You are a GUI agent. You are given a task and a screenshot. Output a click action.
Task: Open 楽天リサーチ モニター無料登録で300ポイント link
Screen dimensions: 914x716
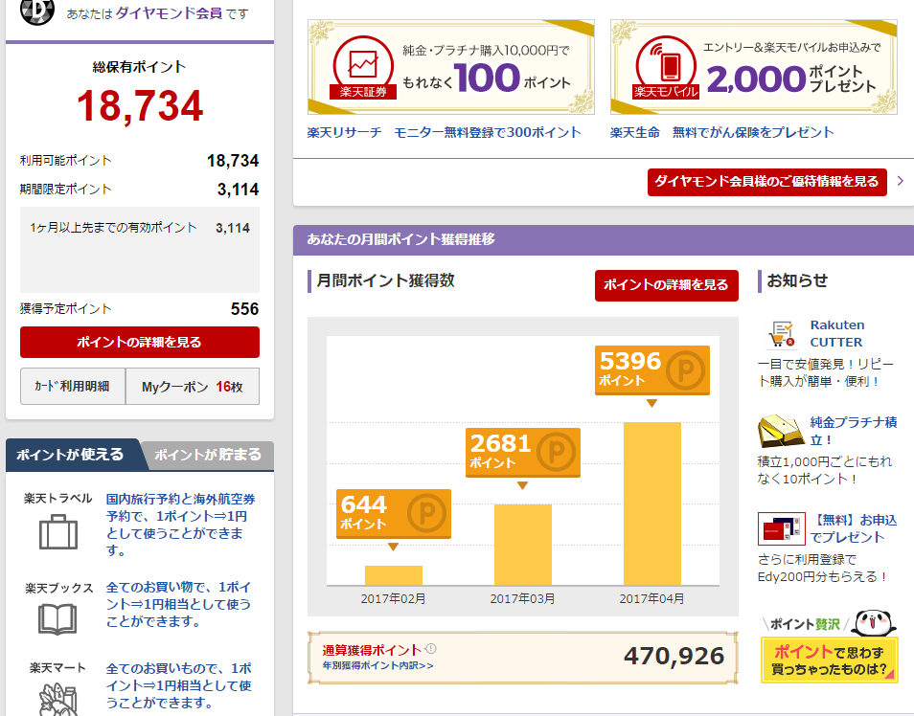click(445, 132)
